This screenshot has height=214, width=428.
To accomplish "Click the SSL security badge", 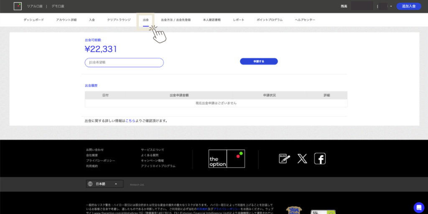I will pos(323,211).
